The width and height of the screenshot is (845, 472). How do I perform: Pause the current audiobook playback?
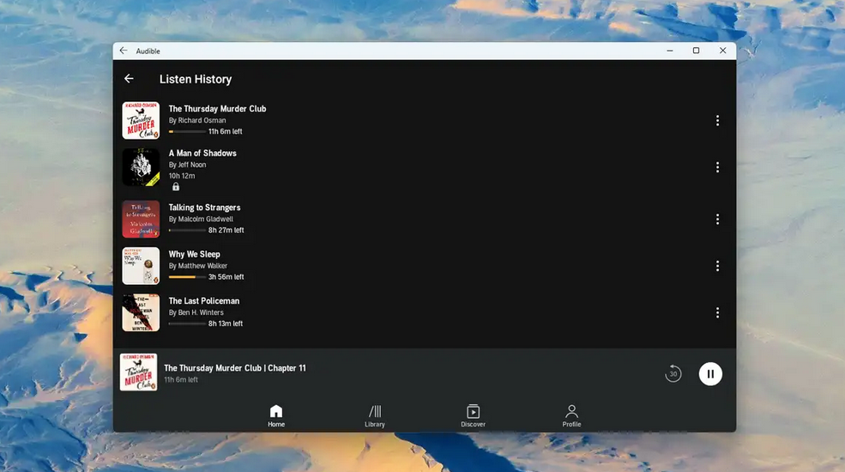(710, 374)
